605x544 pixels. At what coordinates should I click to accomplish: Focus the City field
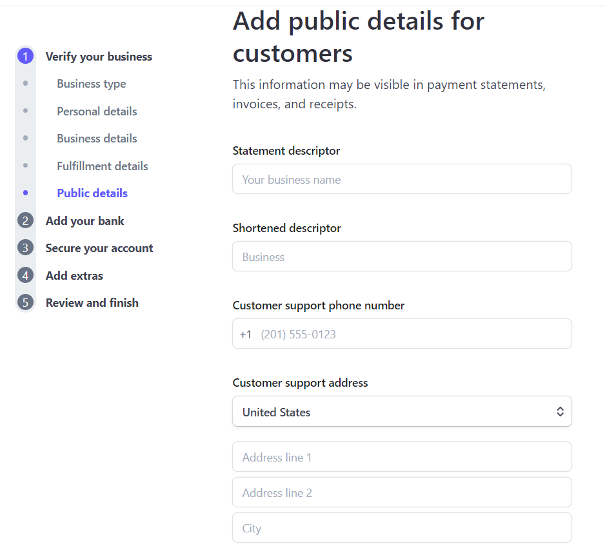coord(402,528)
